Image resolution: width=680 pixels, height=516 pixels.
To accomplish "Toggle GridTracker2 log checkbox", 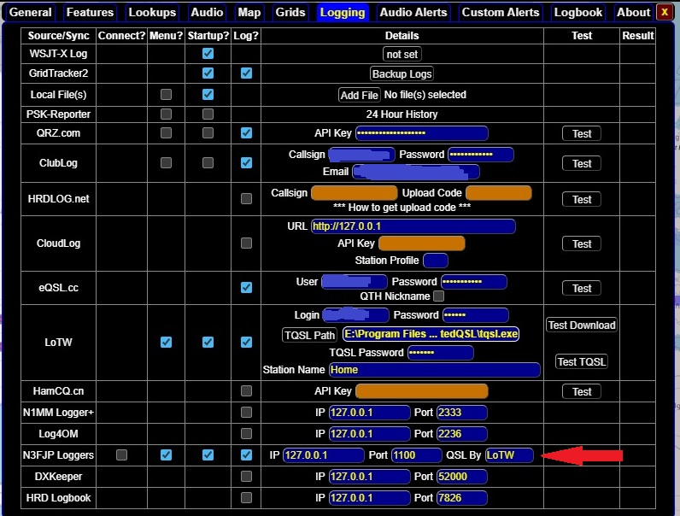I will click(x=246, y=73).
